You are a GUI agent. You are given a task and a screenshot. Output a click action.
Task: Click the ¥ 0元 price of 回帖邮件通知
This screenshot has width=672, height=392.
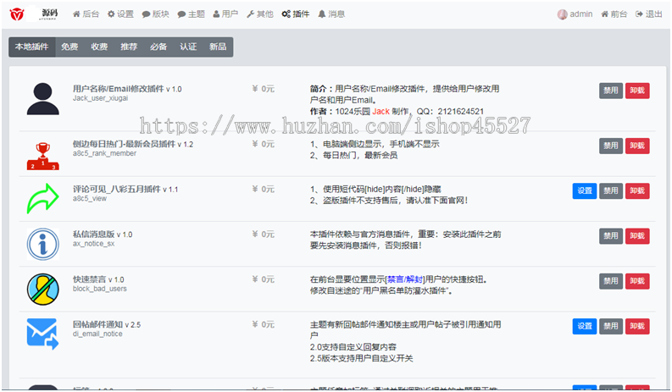(264, 324)
